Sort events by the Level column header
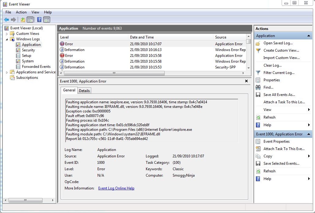The height and width of the screenshot is (213, 315). point(93,37)
